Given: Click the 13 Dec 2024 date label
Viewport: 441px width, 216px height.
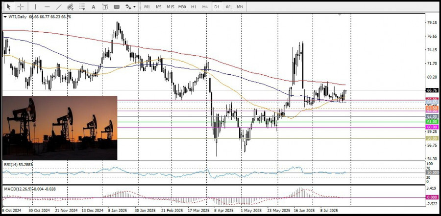Looking at the screenshot, I should 94,211.
